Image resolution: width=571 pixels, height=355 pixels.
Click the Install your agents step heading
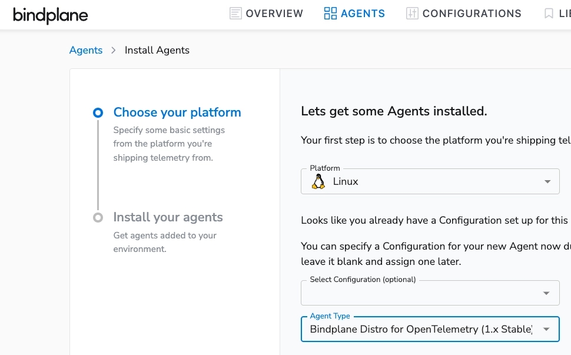tap(168, 217)
